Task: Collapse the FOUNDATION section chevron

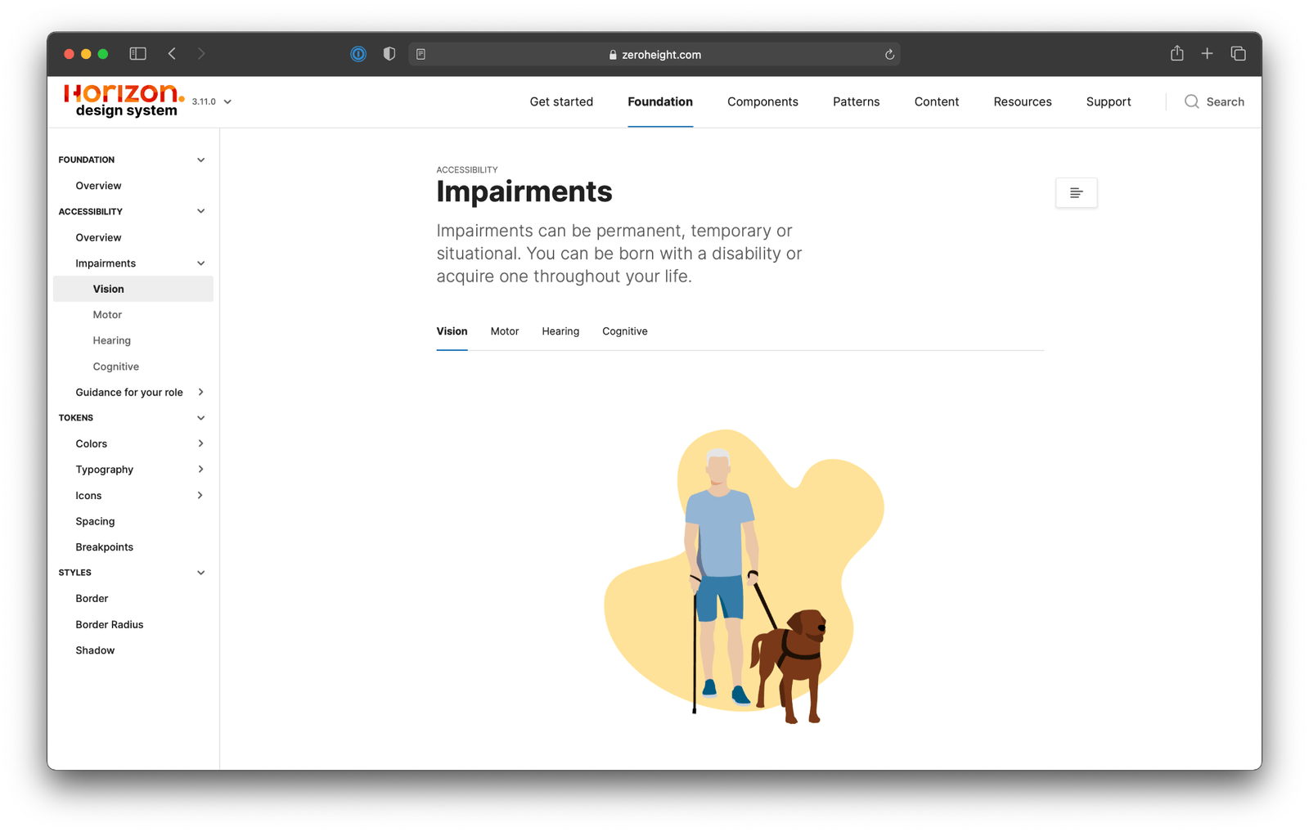Action: click(x=200, y=160)
